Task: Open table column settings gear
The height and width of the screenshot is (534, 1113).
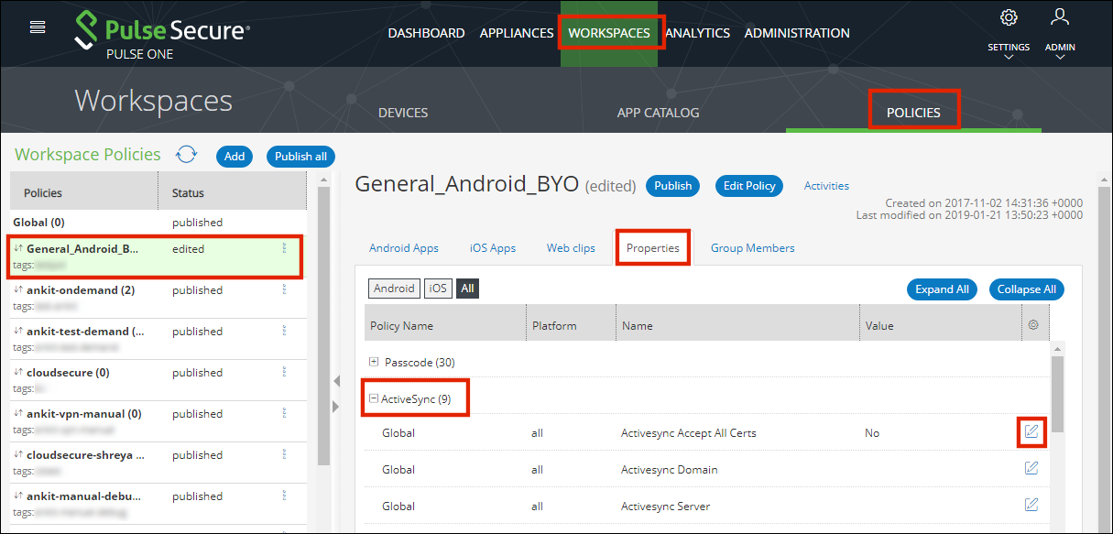Action: 1033,325
